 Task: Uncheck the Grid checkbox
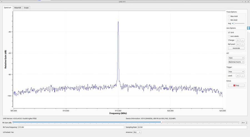[229, 32]
